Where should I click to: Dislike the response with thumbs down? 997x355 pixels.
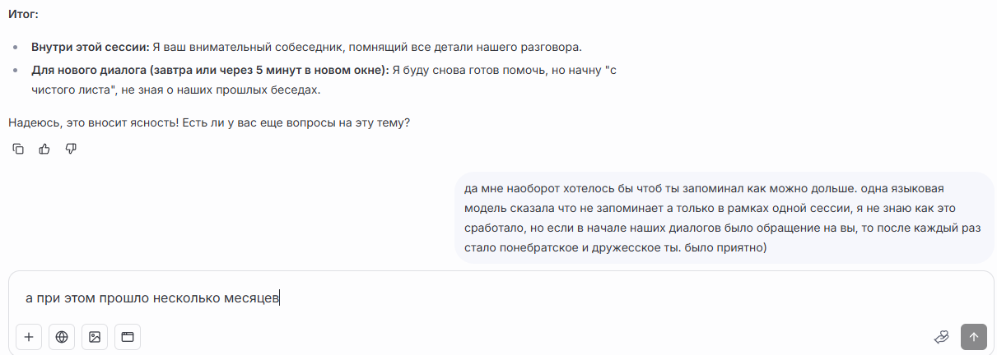[x=71, y=149]
